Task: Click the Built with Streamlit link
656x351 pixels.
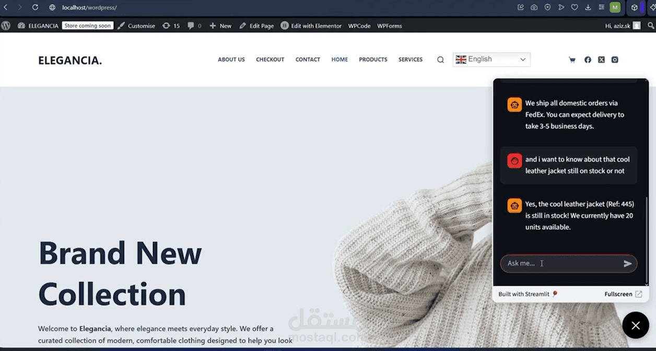Action: (x=528, y=294)
